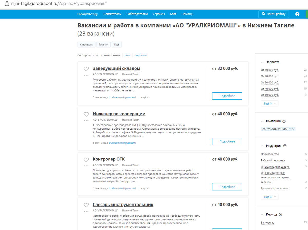The width and height of the screenshot is (308, 230).
Task: Collapse the Период filter section
Action: pyautogui.click(x=262, y=215)
